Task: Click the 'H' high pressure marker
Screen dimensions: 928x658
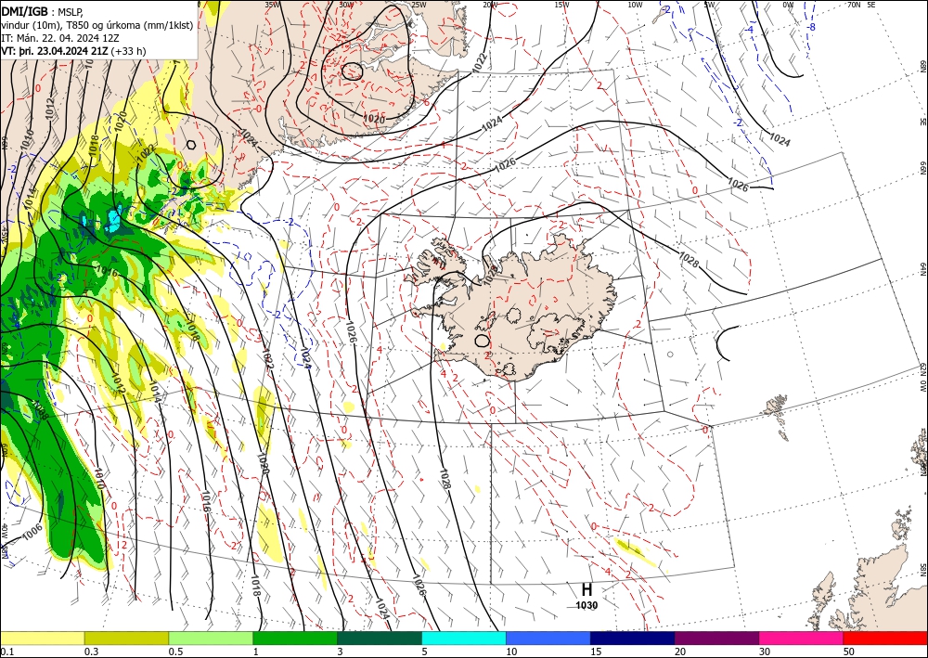Action: coord(586,590)
